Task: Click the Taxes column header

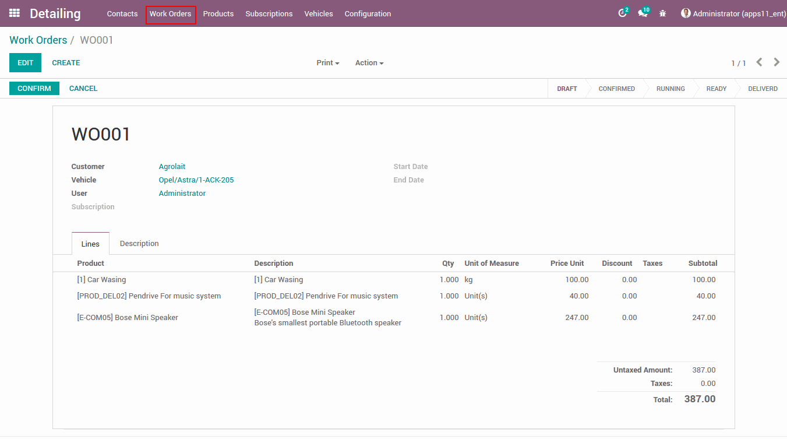Action: click(x=652, y=264)
